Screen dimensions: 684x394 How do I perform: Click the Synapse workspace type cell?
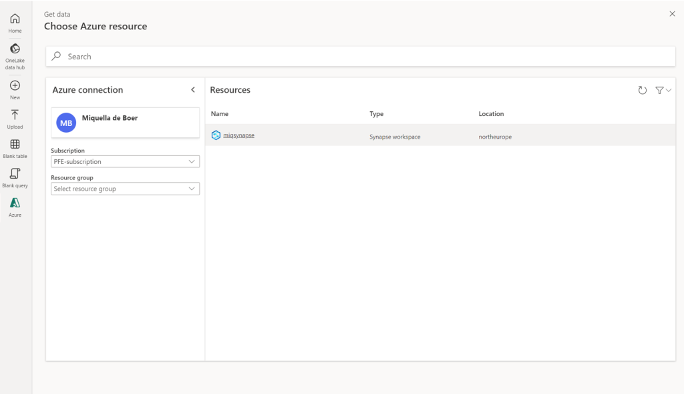click(x=395, y=137)
